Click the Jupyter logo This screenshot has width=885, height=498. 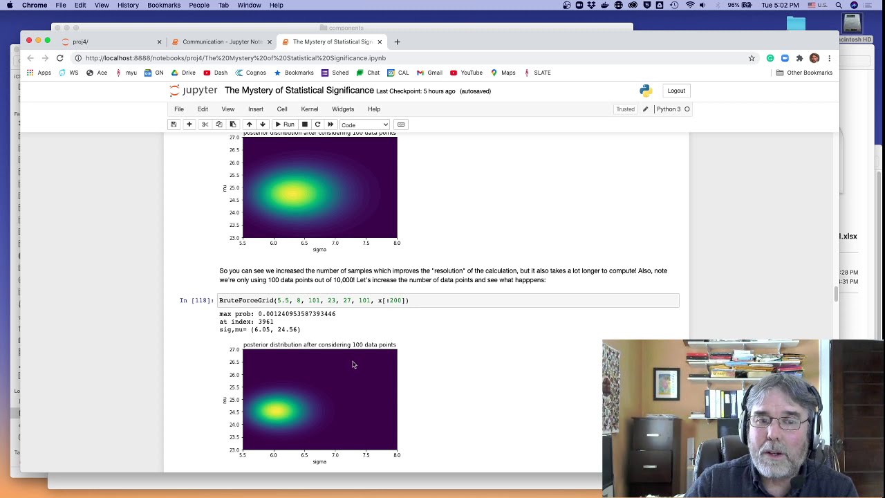pos(194,91)
